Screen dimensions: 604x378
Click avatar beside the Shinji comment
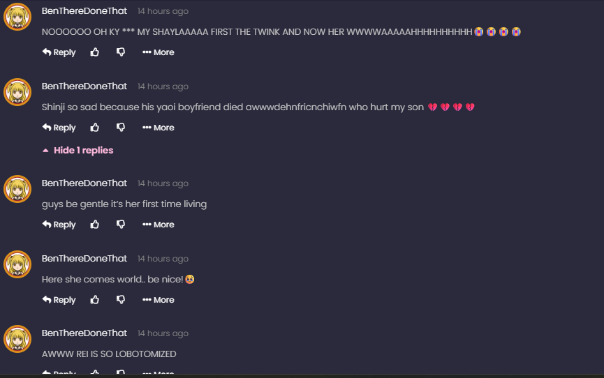coord(17,92)
